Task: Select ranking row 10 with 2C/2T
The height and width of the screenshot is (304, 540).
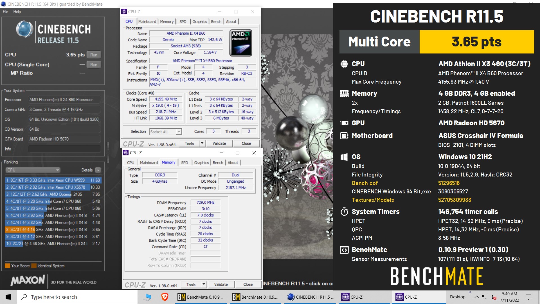Action: [53, 243]
